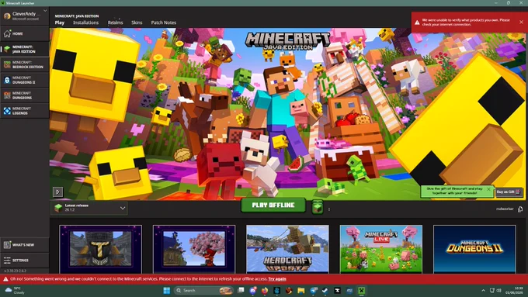
Task: Click the taskbar Search box
Action: tap(204, 290)
